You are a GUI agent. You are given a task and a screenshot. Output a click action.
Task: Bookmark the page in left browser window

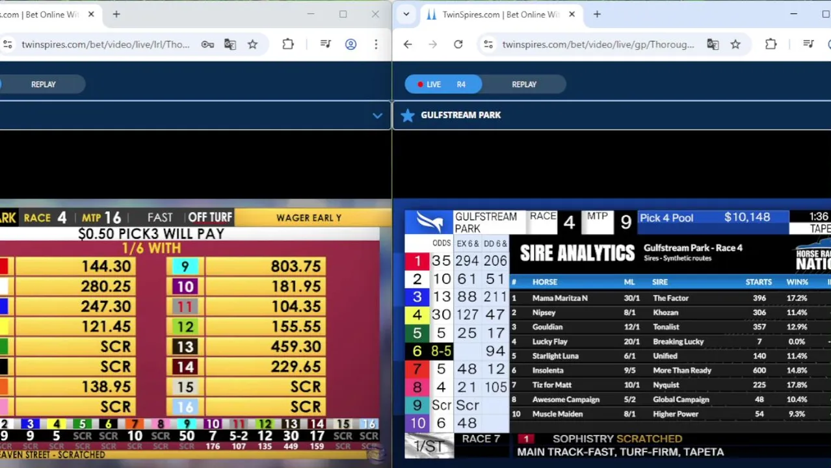pos(252,44)
